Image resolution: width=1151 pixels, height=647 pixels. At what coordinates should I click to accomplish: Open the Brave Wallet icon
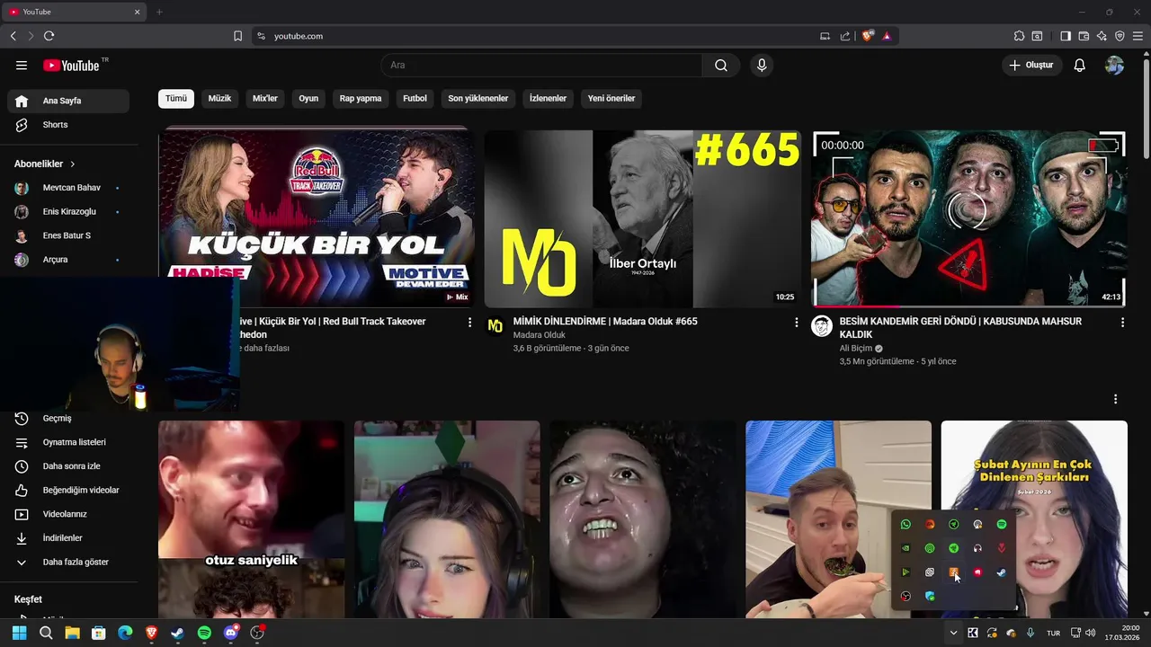point(1084,36)
